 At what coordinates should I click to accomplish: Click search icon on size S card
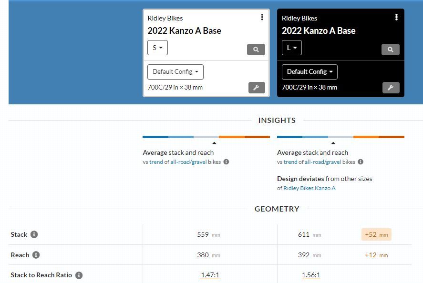coord(256,50)
